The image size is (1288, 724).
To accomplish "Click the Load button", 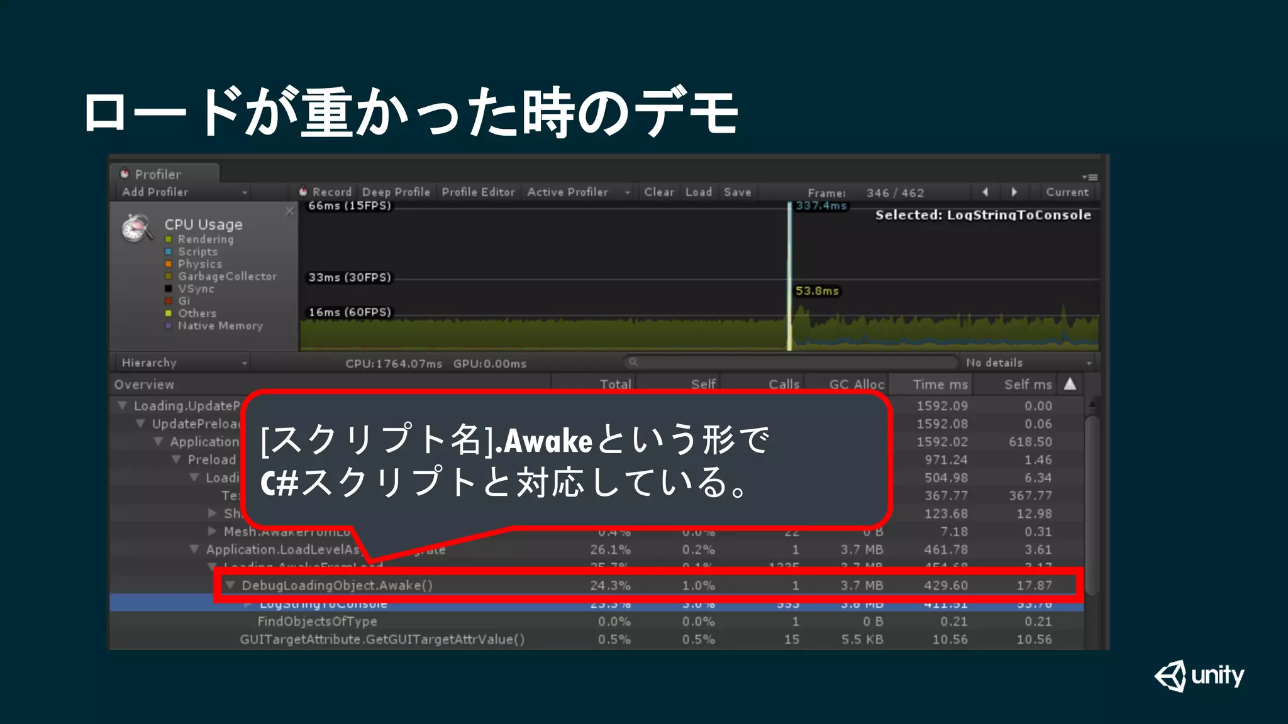I will (699, 192).
